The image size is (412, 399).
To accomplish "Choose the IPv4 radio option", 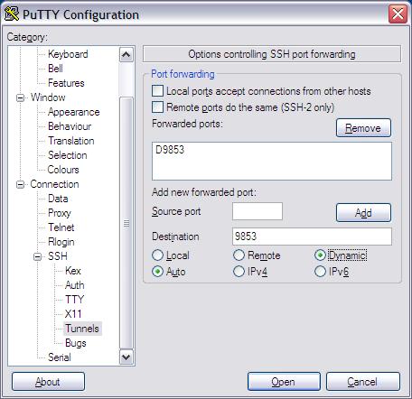I will pyautogui.click(x=239, y=272).
